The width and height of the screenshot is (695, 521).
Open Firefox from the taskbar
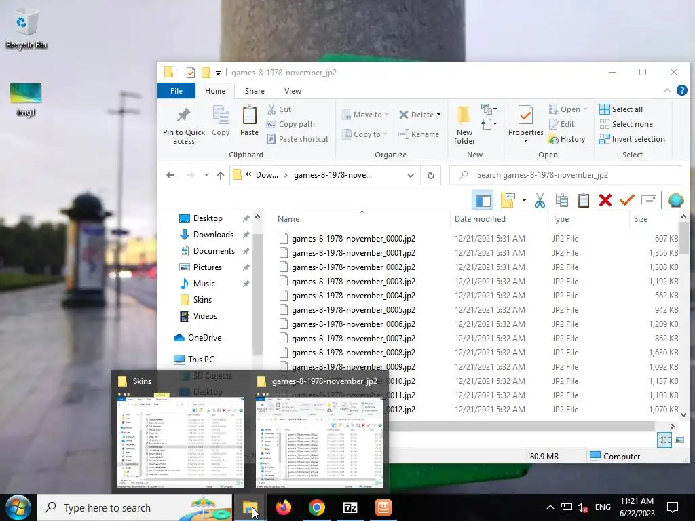284,507
